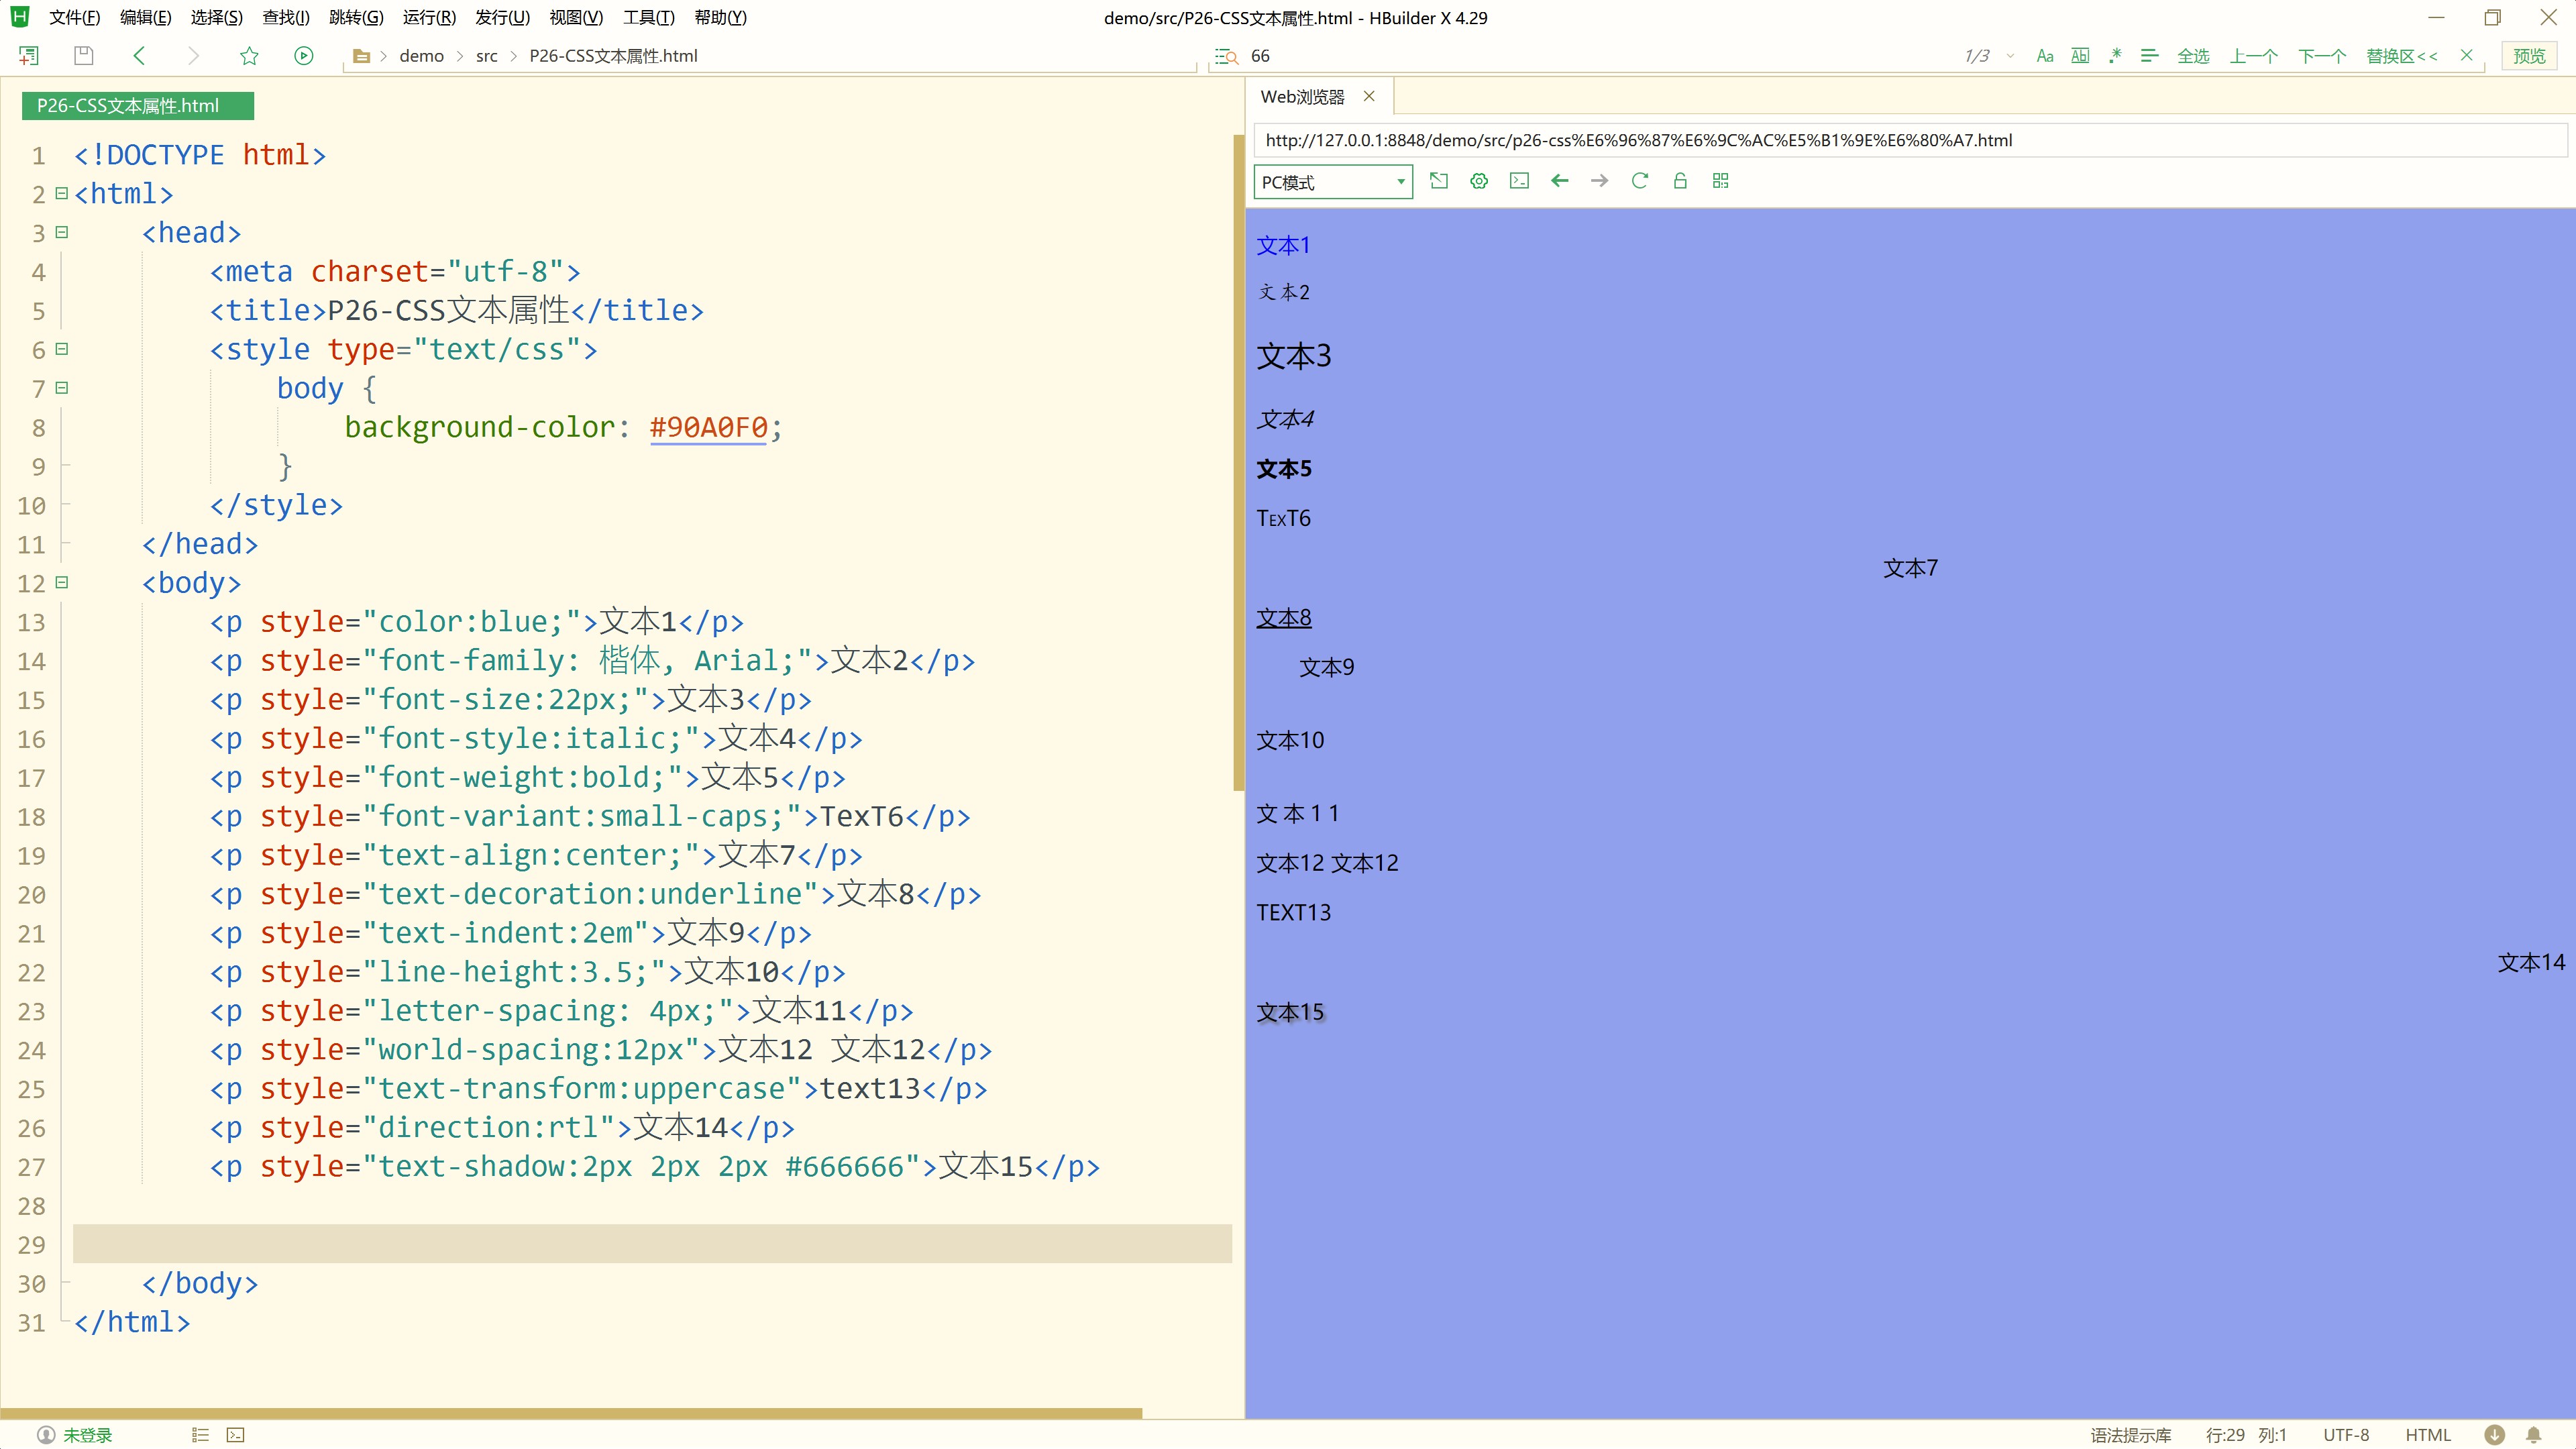Image resolution: width=2576 pixels, height=1449 pixels.
Task: Click the bookmark/favorite star icon
Action: 250,55
